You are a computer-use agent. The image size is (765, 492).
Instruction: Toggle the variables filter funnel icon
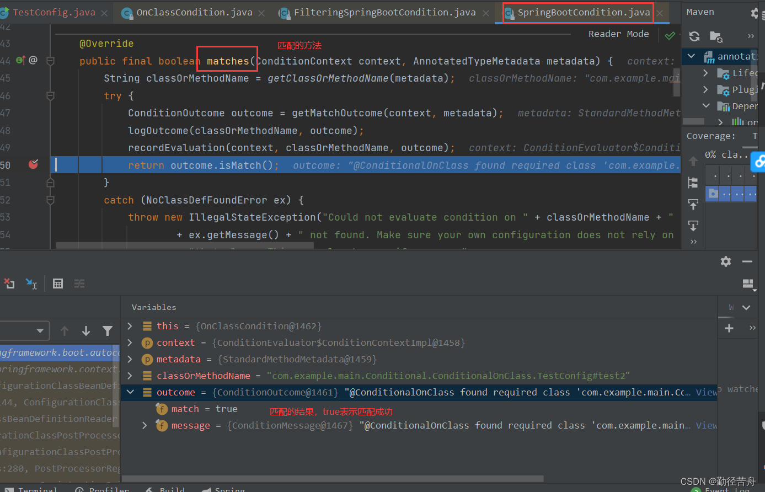[107, 330]
